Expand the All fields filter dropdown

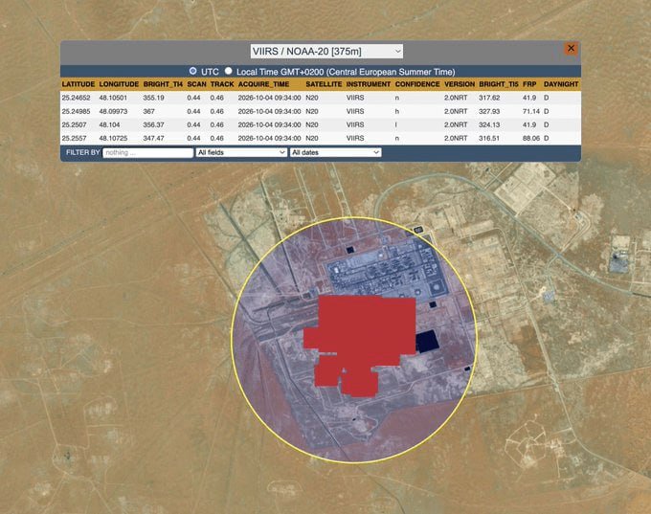click(241, 152)
